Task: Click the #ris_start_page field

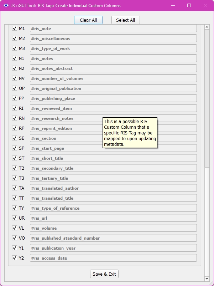Action: tap(113, 148)
